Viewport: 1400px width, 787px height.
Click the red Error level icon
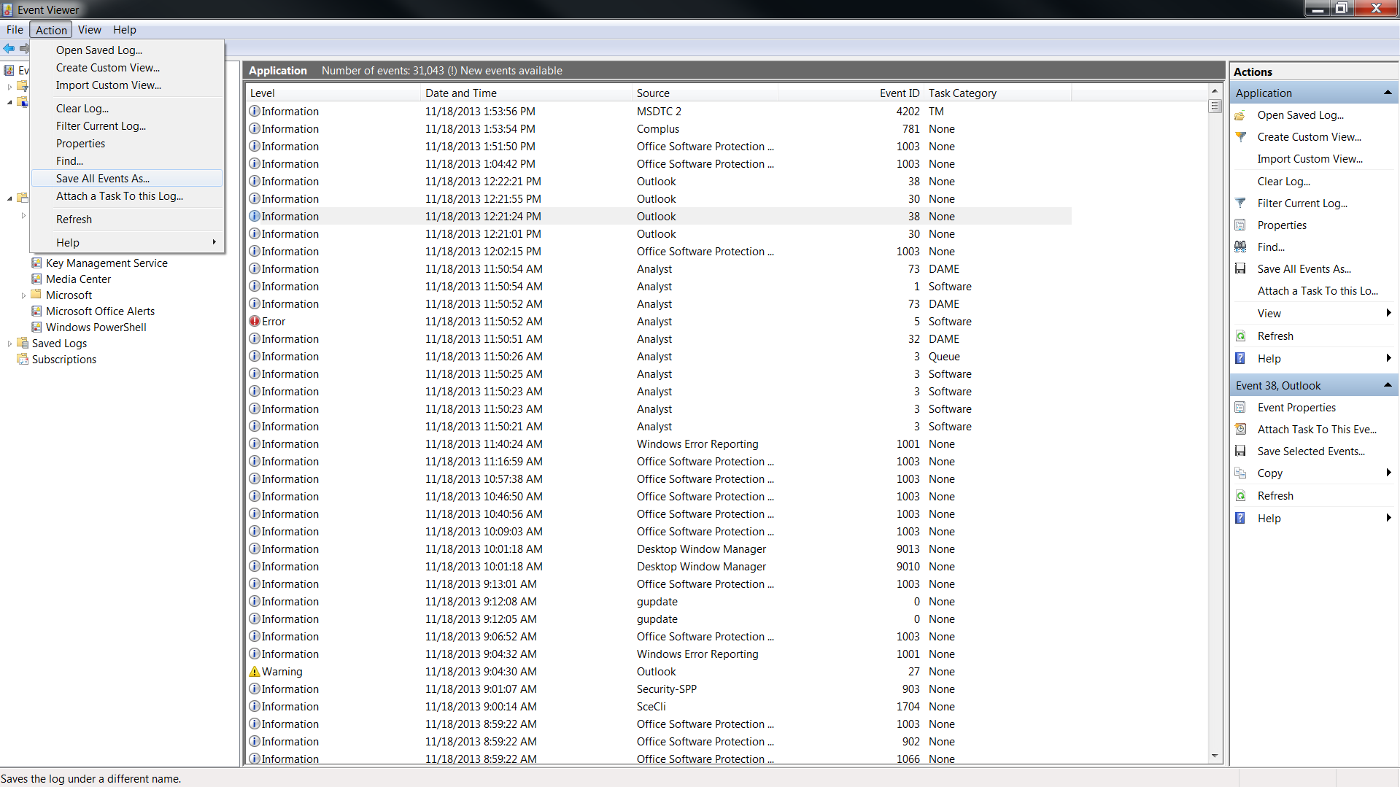pyautogui.click(x=255, y=321)
